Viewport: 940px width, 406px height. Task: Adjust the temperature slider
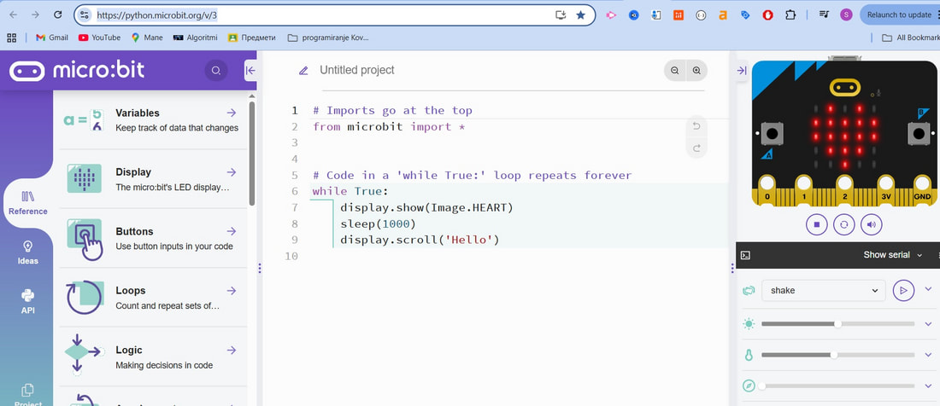(x=838, y=355)
